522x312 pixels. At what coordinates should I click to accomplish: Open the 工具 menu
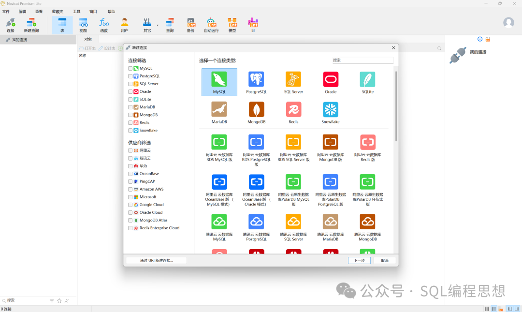pos(77,11)
